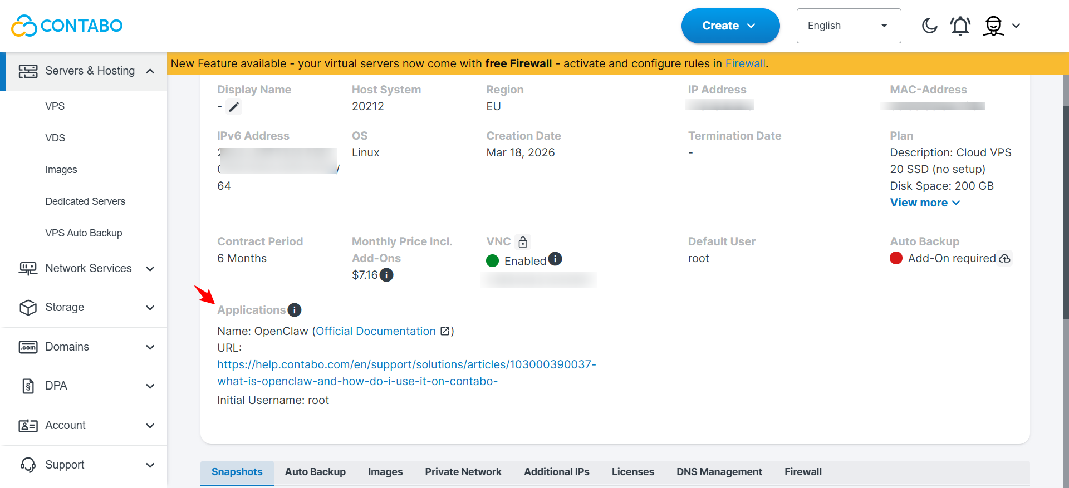This screenshot has width=1069, height=488.
Task: Open the Official Documentation link
Action: 376,331
